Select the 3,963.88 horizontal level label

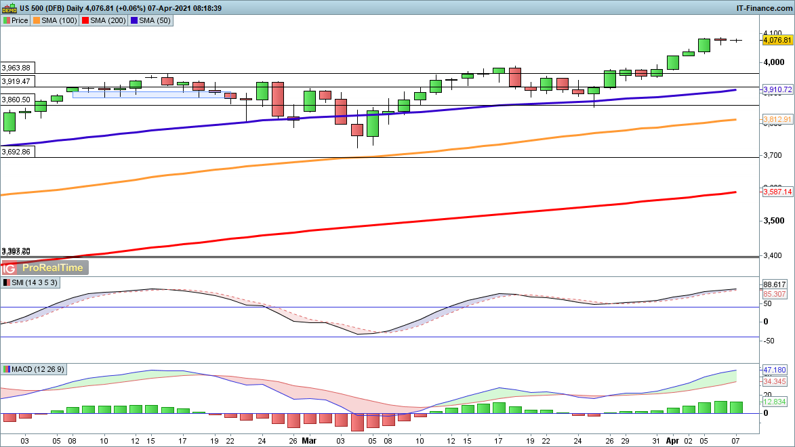pyautogui.click(x=16, y=68)
